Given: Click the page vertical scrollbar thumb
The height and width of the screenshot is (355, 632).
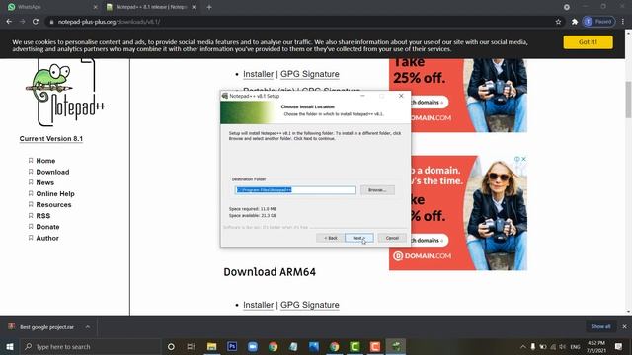Looking at the screenshot, I should (628, 100).
